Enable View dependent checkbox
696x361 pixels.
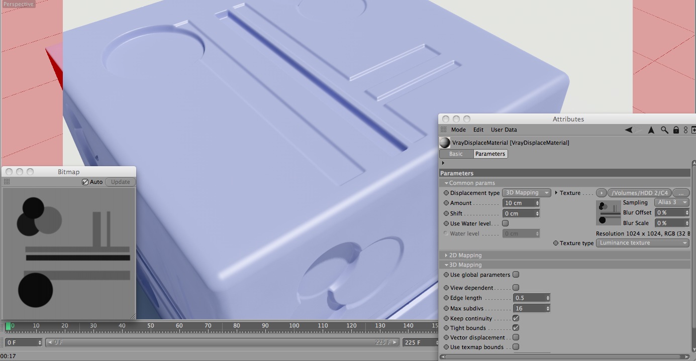pos(516,288)
